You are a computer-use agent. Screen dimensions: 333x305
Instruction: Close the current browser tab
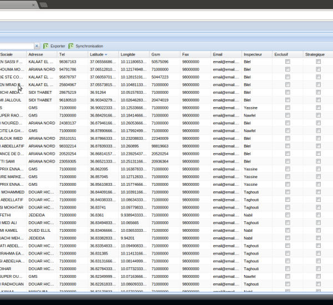(33, 4)
